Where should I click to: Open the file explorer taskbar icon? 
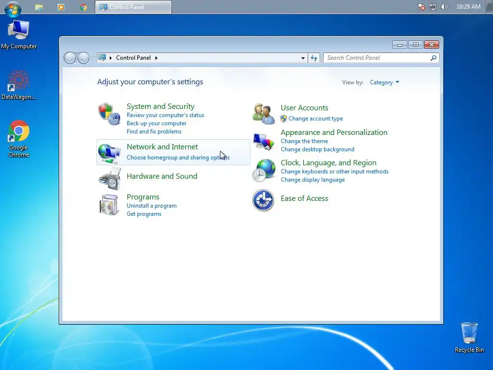click(39, 7)
